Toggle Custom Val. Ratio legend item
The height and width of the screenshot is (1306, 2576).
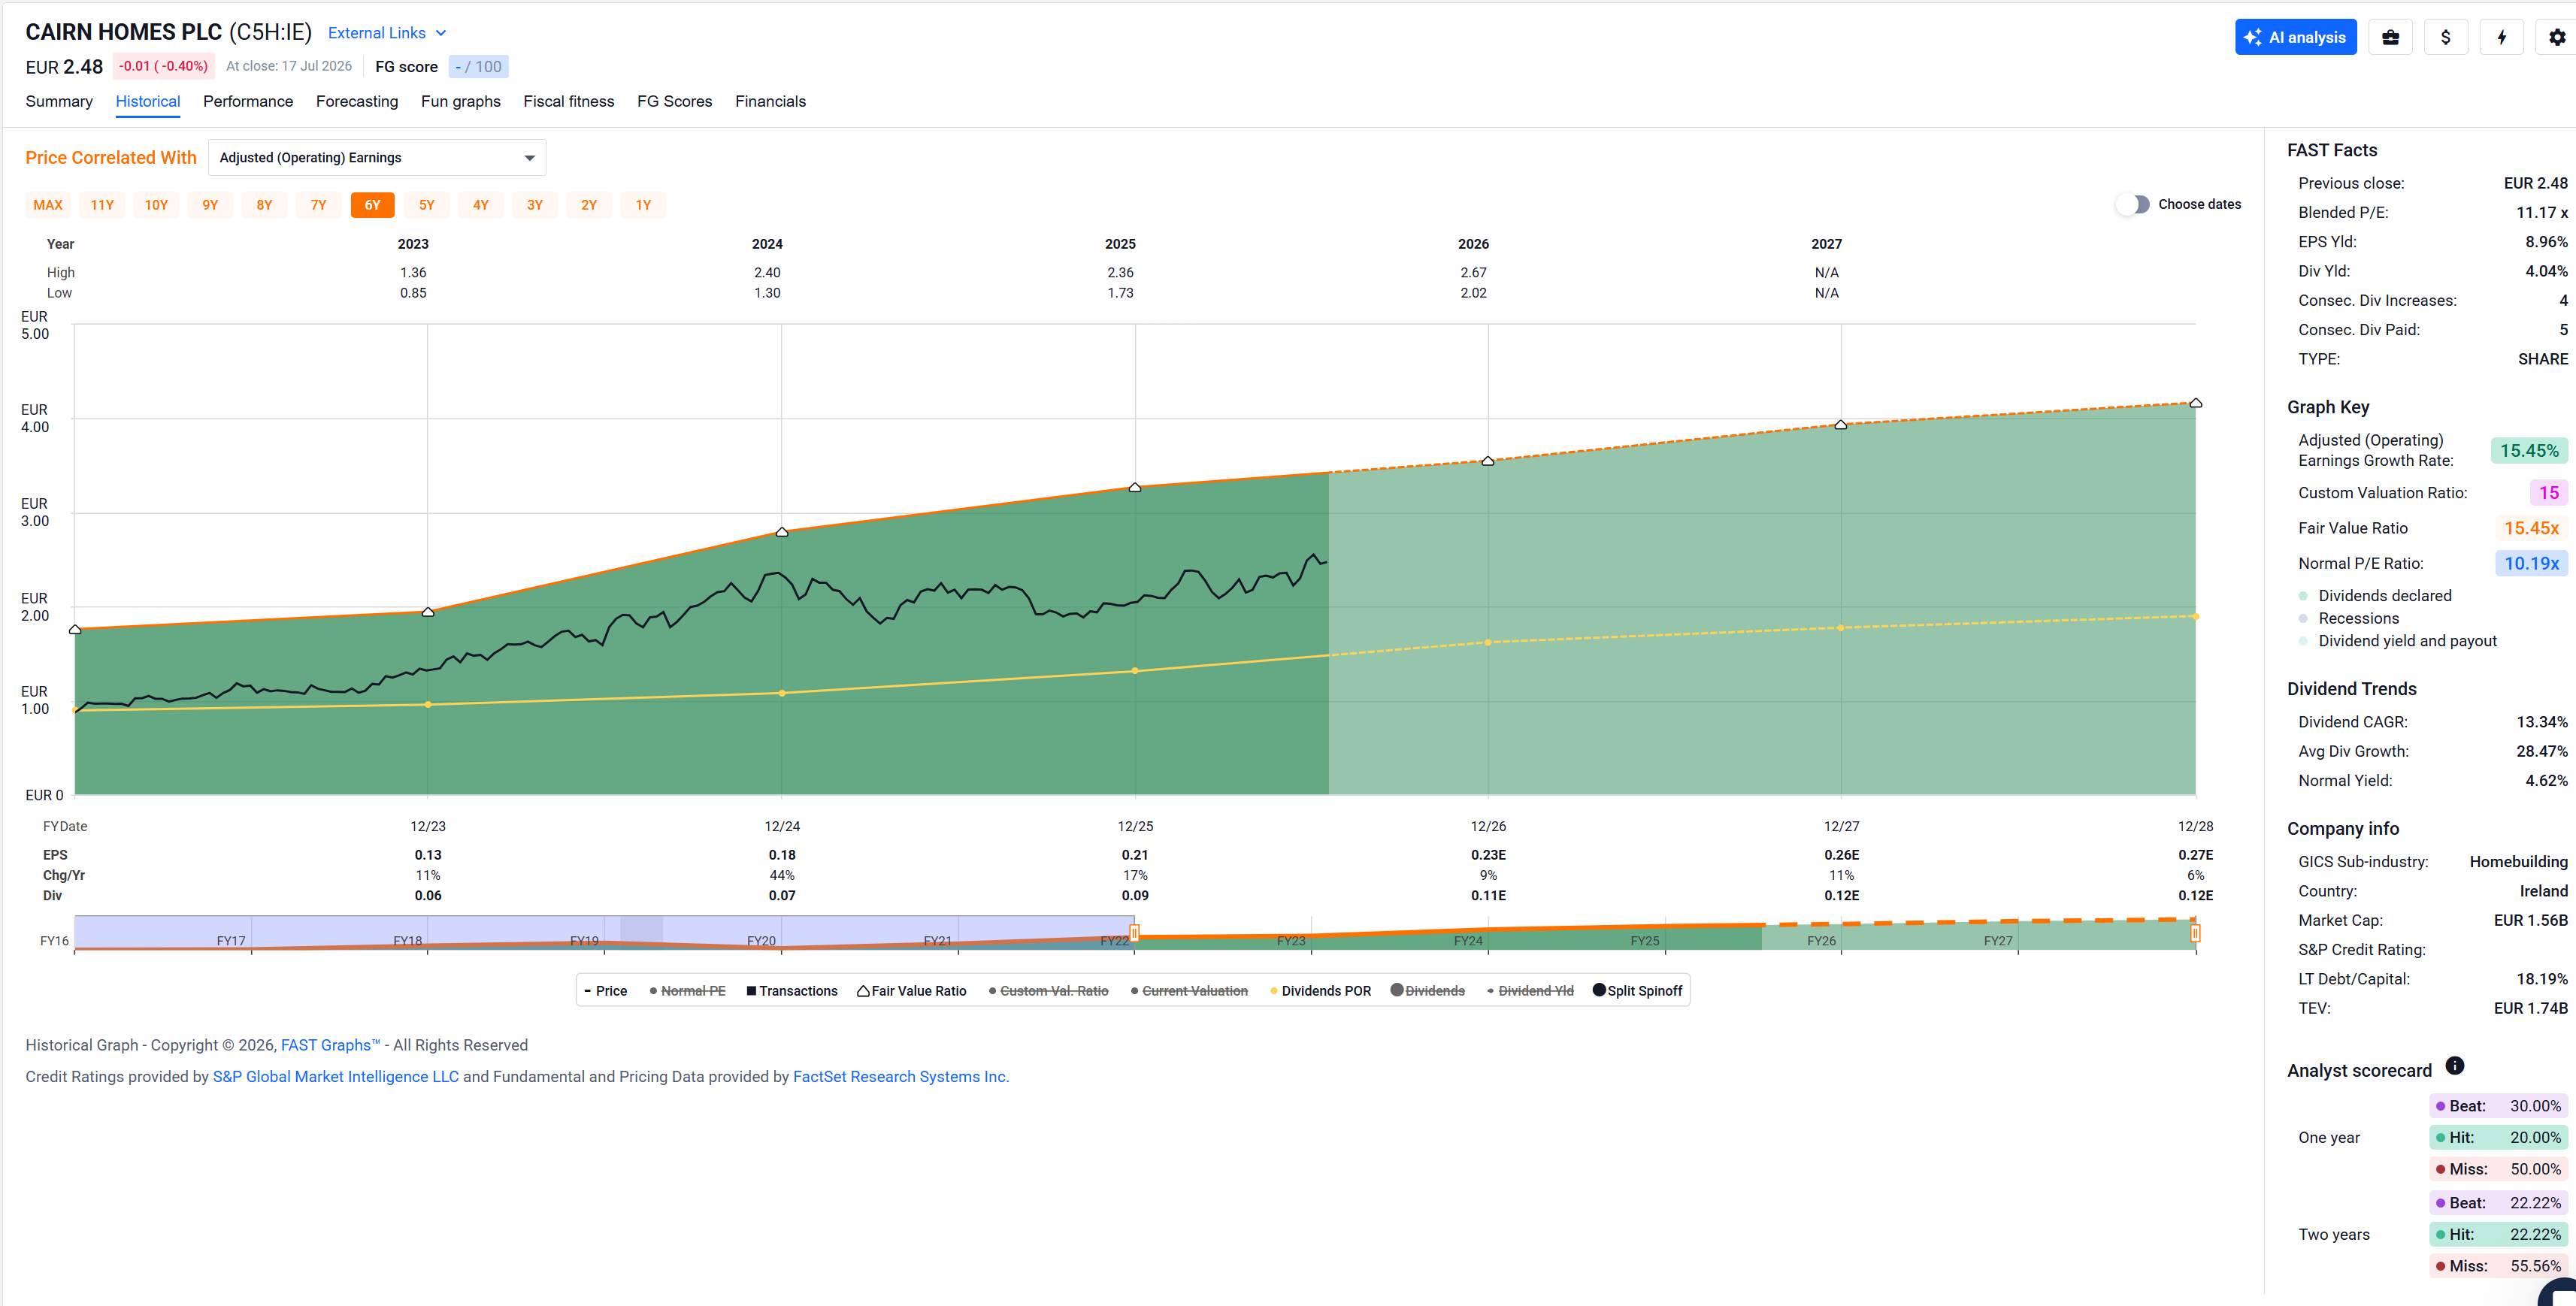pyautogui.click(x=1049, y=991)
